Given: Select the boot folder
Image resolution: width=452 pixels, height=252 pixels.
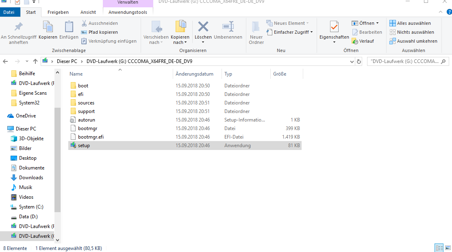Looking at the screenshot, I should point(185,86).
